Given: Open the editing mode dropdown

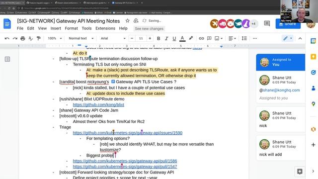Looking at the screenshot, I should tap(288, 38).
